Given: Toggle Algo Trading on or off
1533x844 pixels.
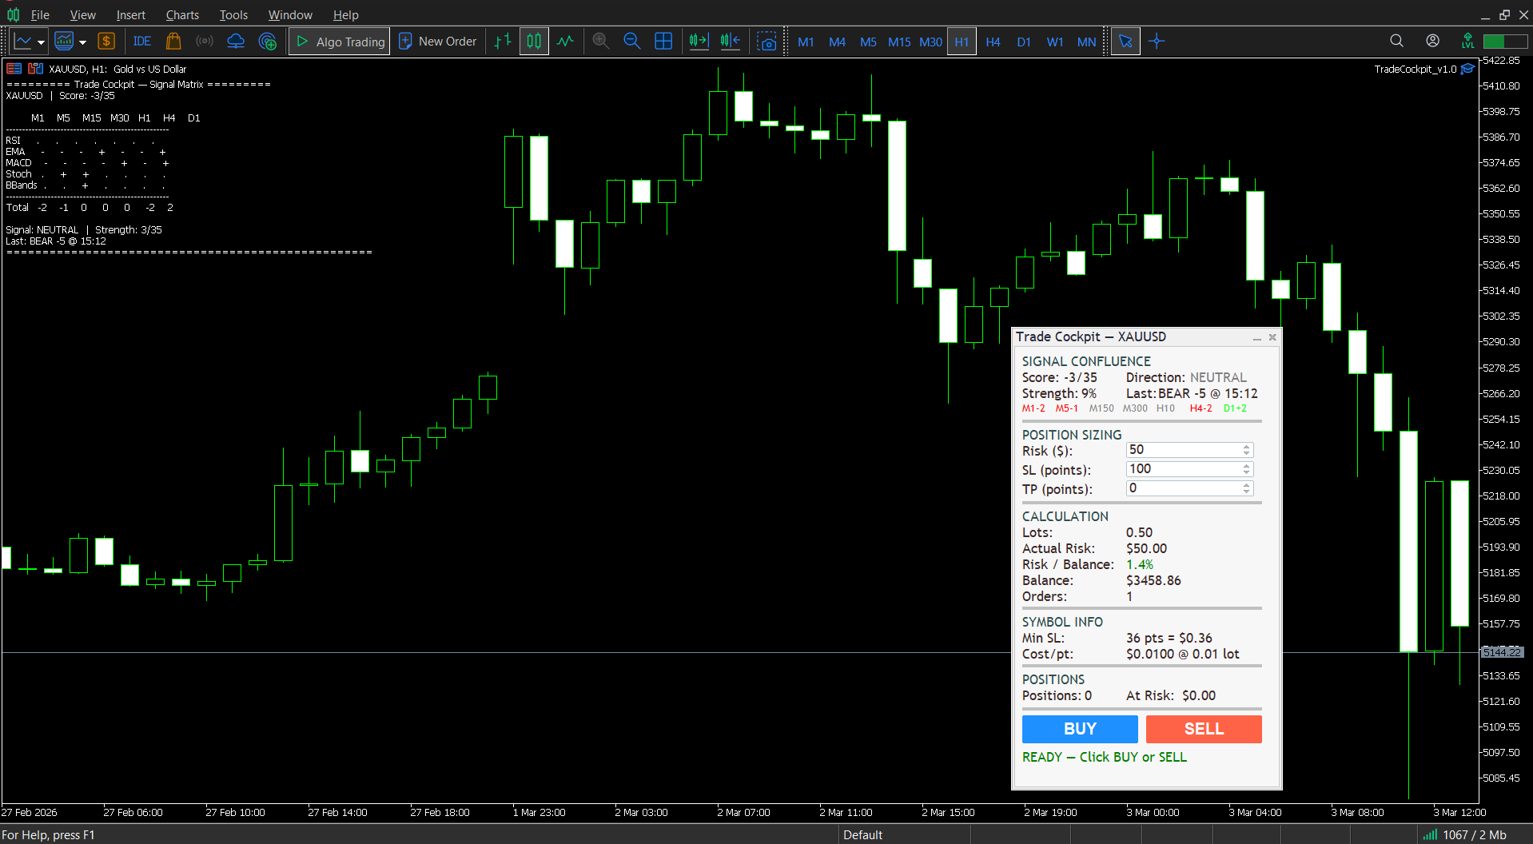Looking at the screenshot, I should click(339, 42).
